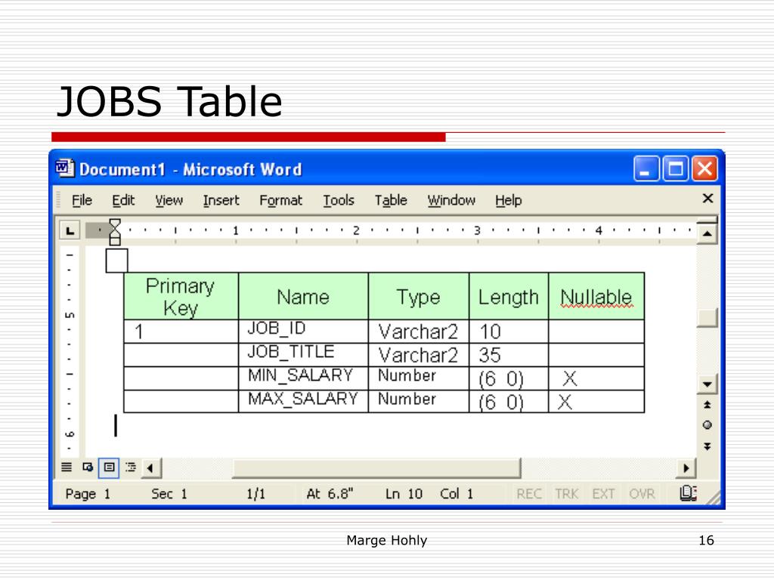Screen dimensions: 774x580
Task: Click the Word document icon in title bar
Action: [65, 168]
